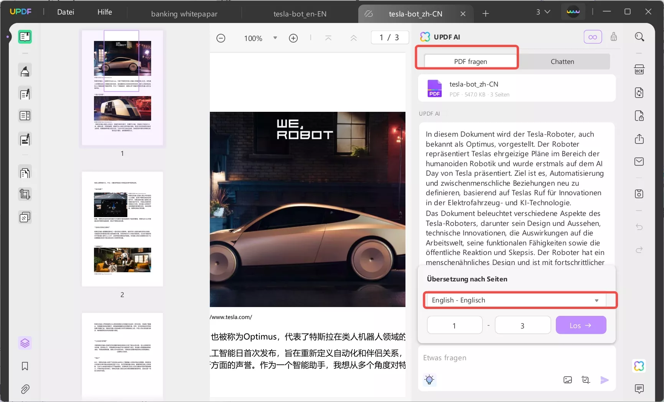Open the bookmark panel icon
The height and width of the screenshot is (402, 664).
coord(25,366)
